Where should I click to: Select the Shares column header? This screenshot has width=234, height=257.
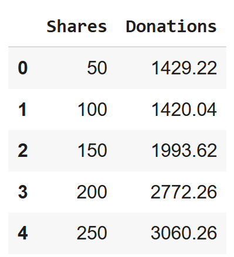point(77,26)
